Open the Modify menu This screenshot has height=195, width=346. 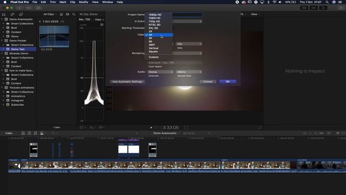pos(83,2)
